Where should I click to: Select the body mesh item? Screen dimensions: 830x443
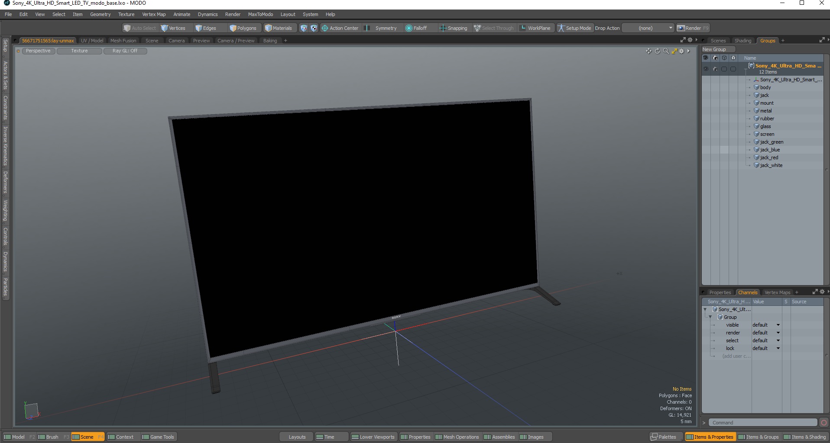(765, 87)
